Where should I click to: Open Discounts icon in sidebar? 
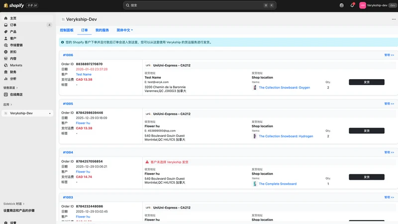point(6,52)
